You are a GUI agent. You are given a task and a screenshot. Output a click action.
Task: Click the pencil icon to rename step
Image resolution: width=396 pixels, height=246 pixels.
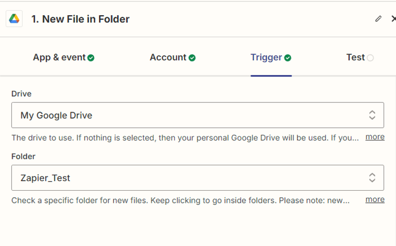coord(378,19)
